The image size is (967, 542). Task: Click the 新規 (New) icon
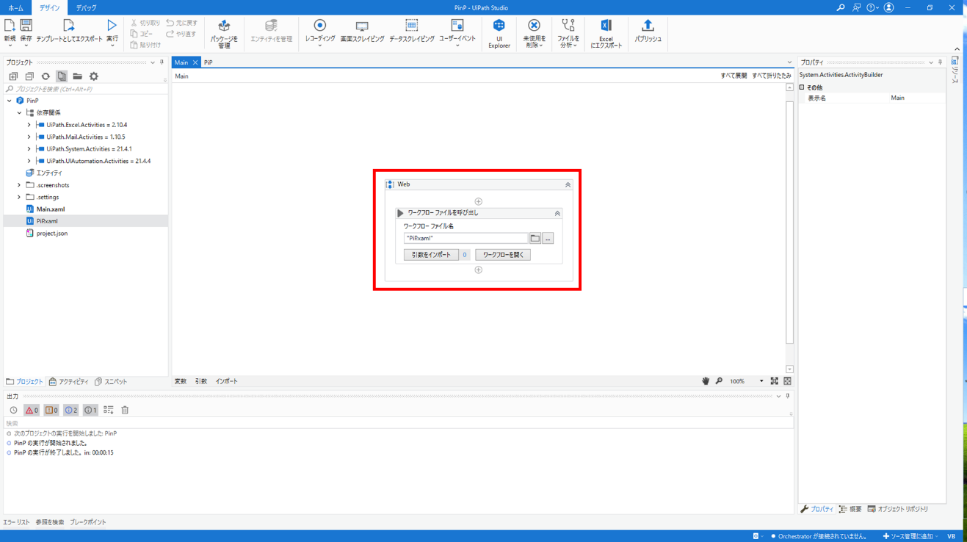click(10, 26)
